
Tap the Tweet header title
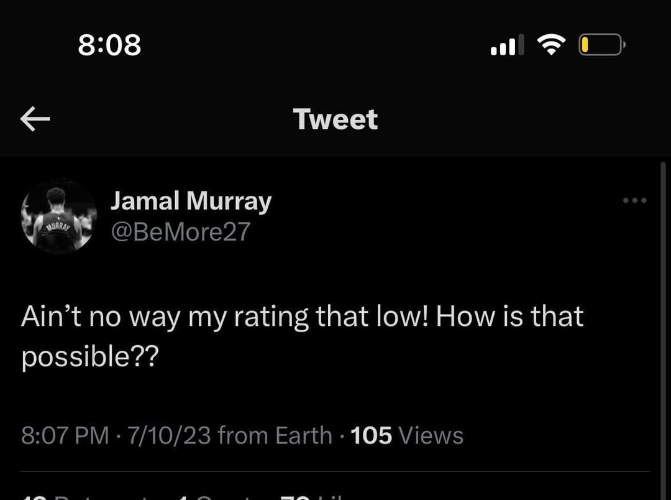tap(335, 119)
